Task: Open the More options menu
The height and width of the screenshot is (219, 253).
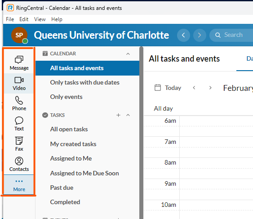Action: (x=19, y=185)
